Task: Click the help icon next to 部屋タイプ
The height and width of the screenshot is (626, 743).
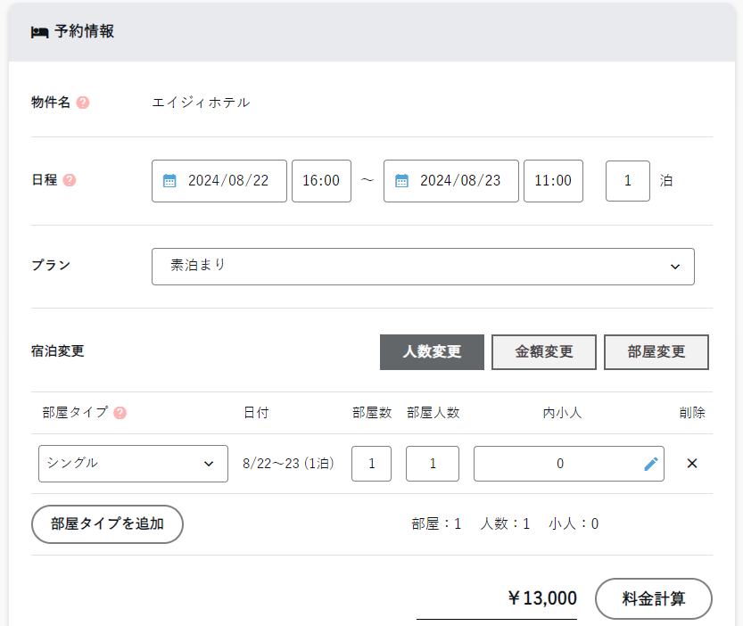Action: (120, 413)
